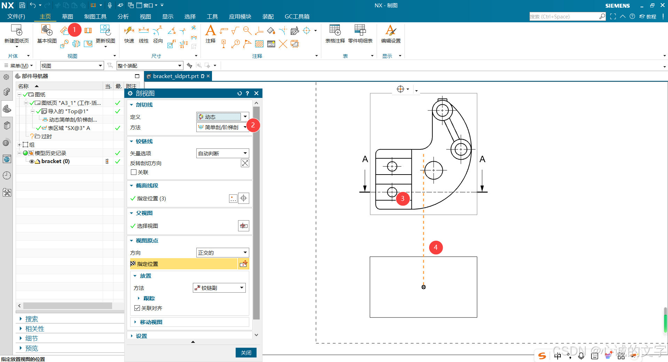Expand the 搜索 panel in navigator
This screenshot has width=668, height=362.
pos(32,319)
